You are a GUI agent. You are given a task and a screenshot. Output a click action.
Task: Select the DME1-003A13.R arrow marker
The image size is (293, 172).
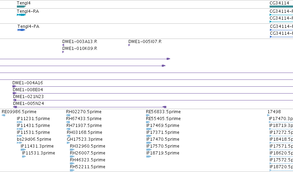coord(63,45)
